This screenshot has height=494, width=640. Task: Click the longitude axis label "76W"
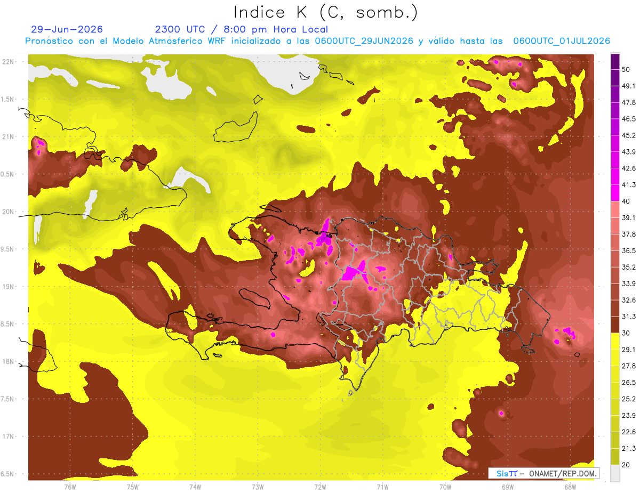click(x=70, y=487)
